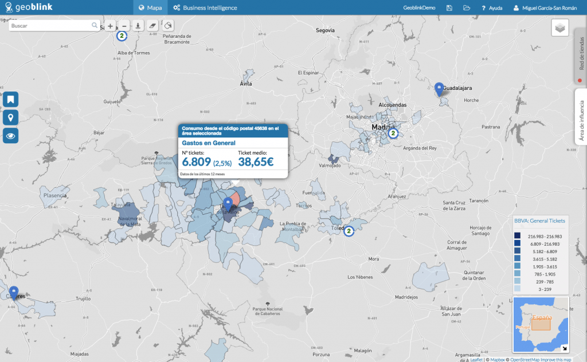Click the BBVA: General Tickets legend title
The image size is (587, 362).
point(539,221)
